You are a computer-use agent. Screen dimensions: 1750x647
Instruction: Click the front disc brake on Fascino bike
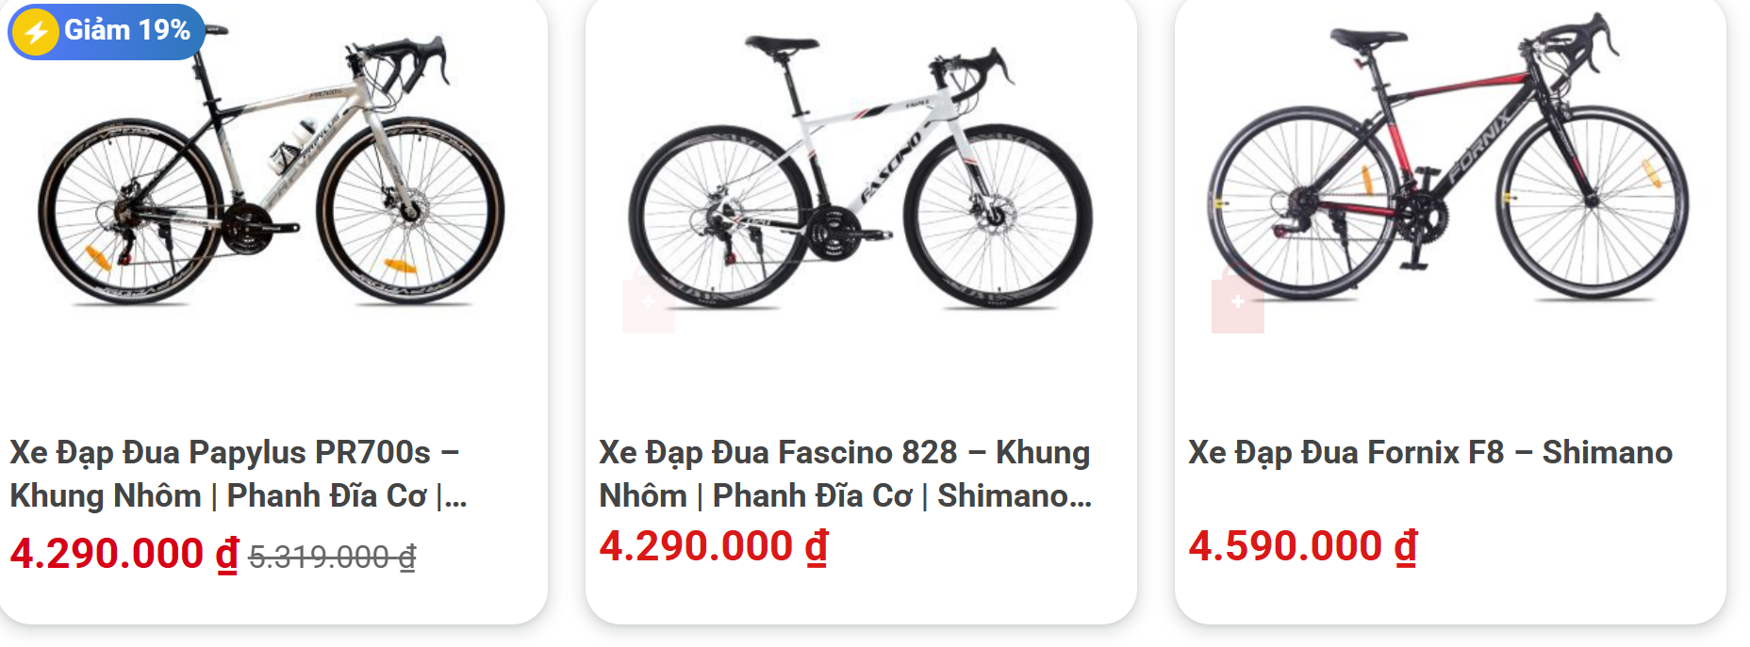pos(995,213)
